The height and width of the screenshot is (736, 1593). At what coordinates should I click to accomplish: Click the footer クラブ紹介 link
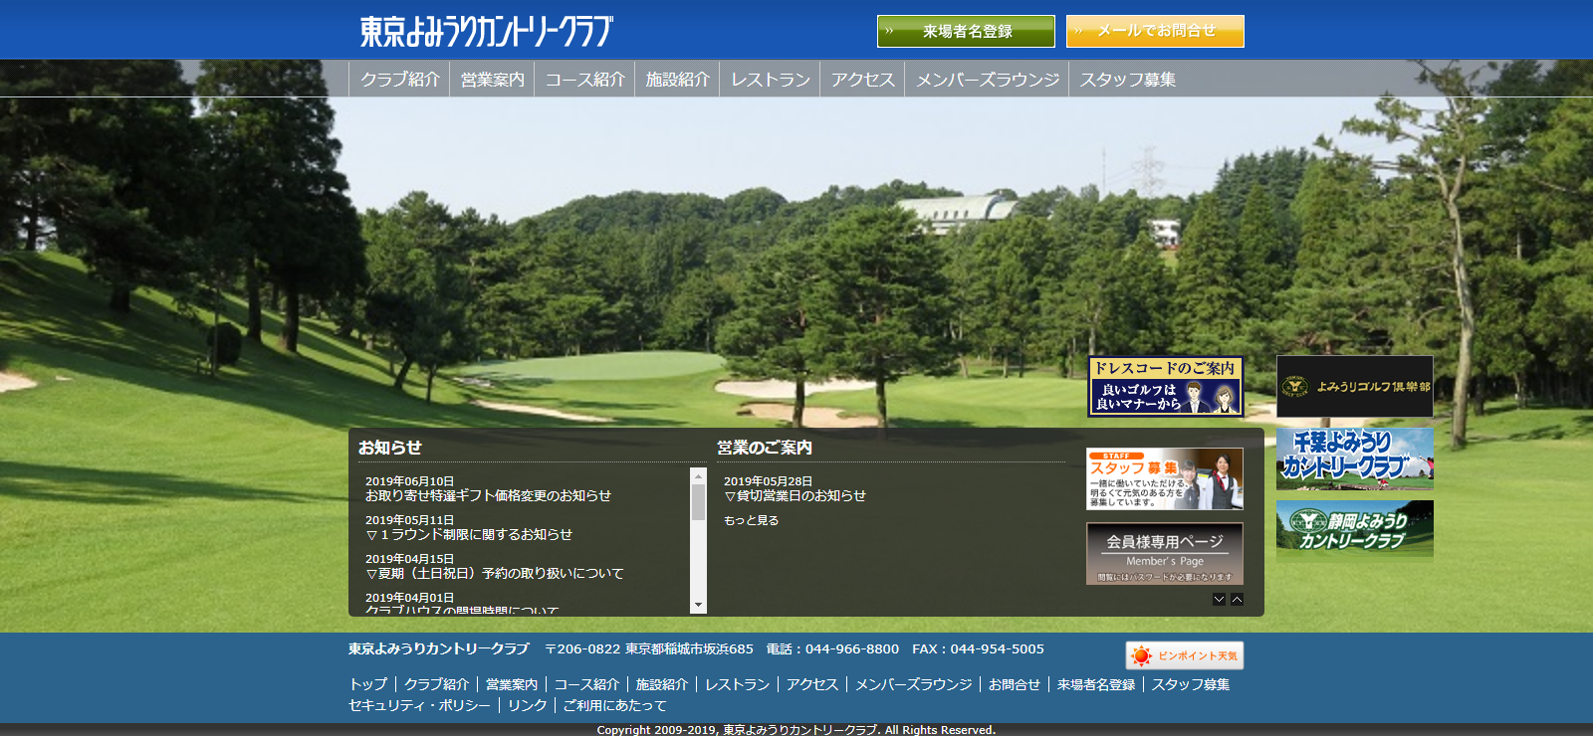(x=436, y=684)
